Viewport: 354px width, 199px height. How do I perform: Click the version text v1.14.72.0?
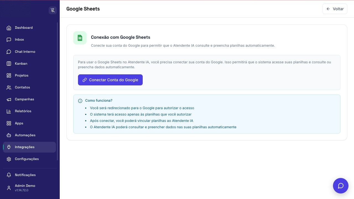tap(22, 190)
